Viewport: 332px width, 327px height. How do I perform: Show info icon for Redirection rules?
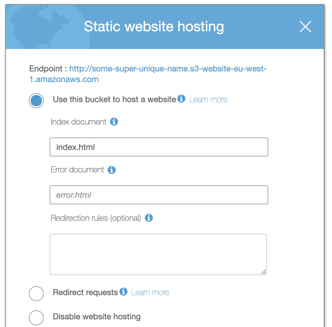[149, 218]
